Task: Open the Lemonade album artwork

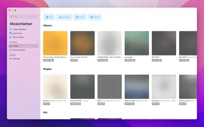Action: (x=137, y=43)
